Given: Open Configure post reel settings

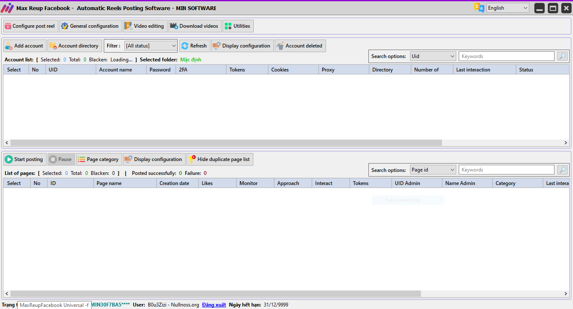Looking at the screenshot, I should pos(30,26).
